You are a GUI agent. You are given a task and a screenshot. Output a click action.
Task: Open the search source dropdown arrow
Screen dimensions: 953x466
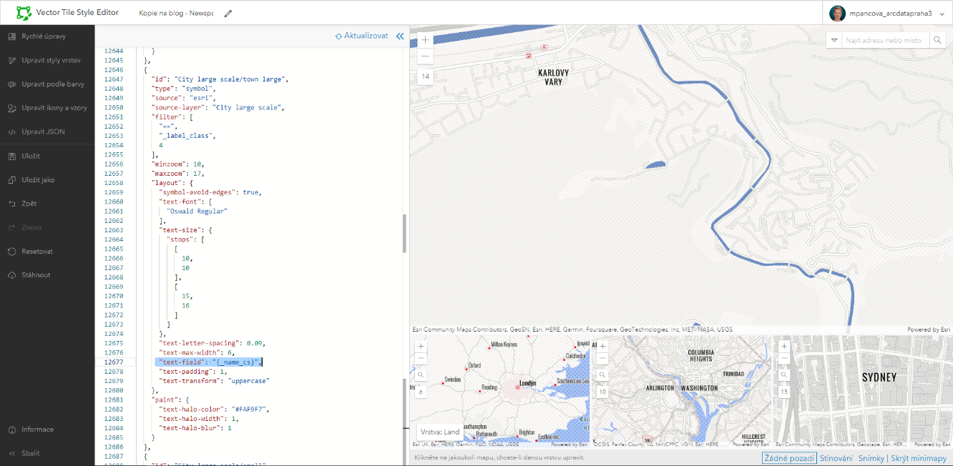click(834, 40)
